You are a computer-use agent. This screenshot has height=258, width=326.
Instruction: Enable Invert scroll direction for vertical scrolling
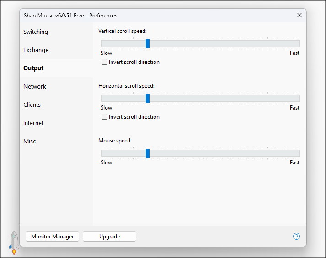click(x=105, y=62)
